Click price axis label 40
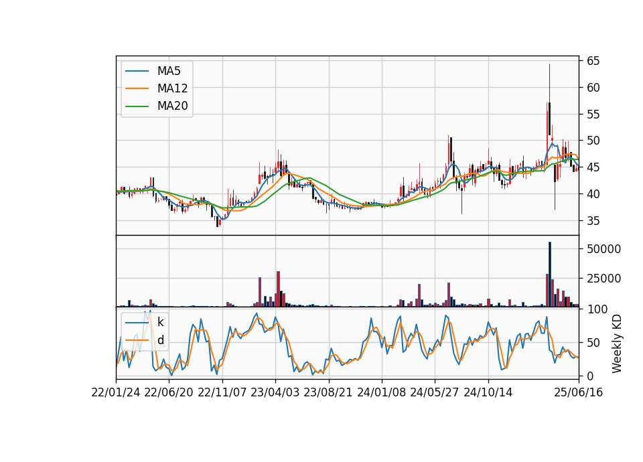Image resolution: width=643 pixels, height=462 pixels. (x=593, y=194)
